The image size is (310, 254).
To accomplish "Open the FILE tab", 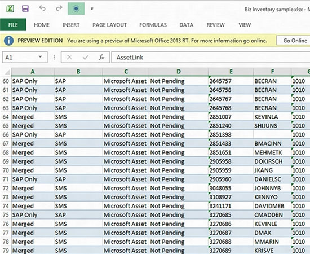I will click(13, 25).
